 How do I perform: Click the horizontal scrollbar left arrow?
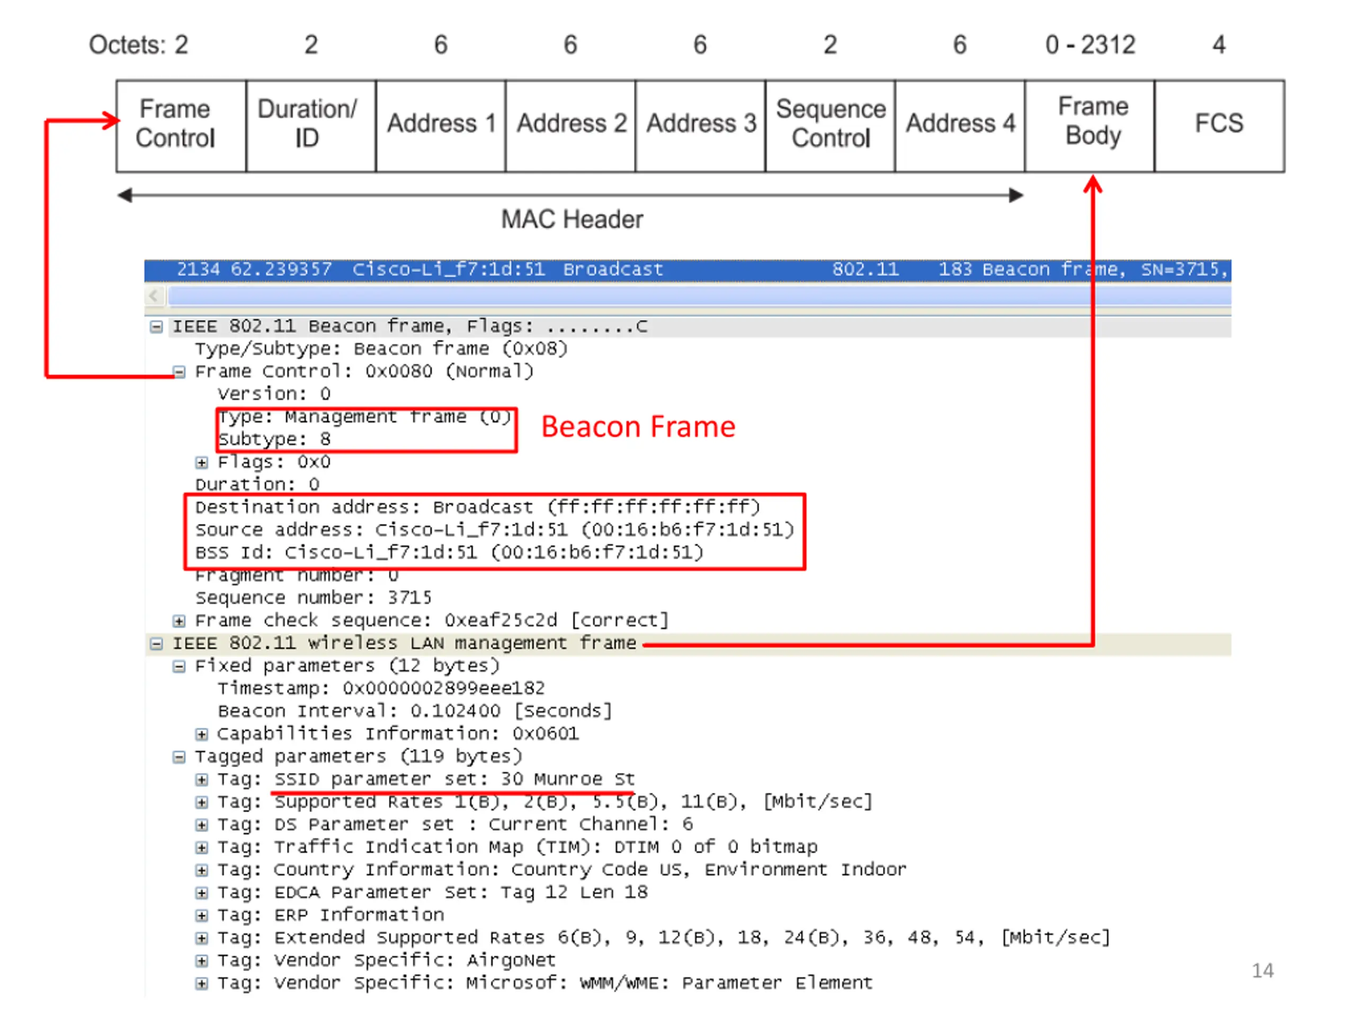point(154,297)
